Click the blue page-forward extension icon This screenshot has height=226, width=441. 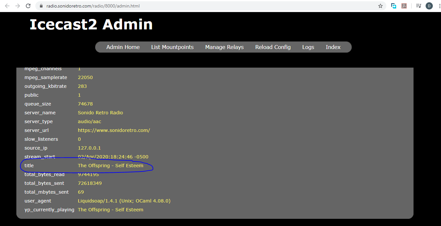394,6
